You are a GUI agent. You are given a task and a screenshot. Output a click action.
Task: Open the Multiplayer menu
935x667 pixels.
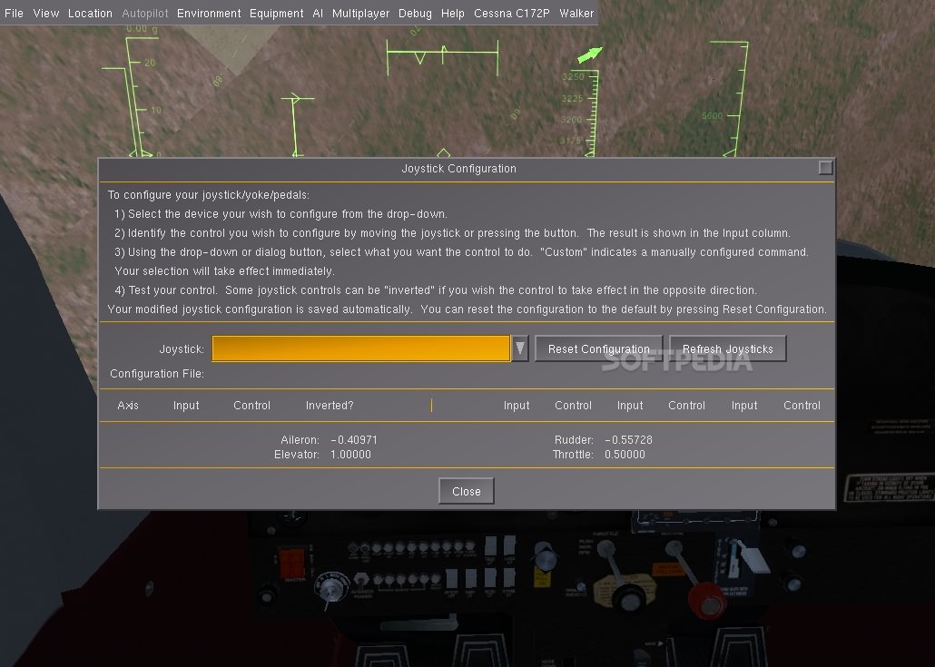(x=360, y=13)
